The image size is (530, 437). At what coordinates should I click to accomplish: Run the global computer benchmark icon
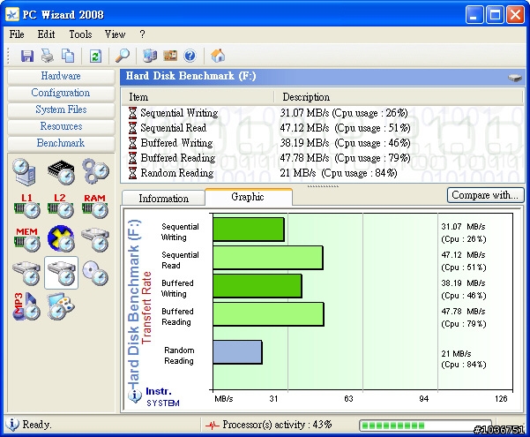pos(25,171)
